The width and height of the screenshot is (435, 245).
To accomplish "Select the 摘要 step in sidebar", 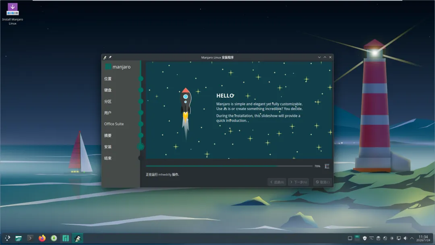I will (x=108, y=135).
